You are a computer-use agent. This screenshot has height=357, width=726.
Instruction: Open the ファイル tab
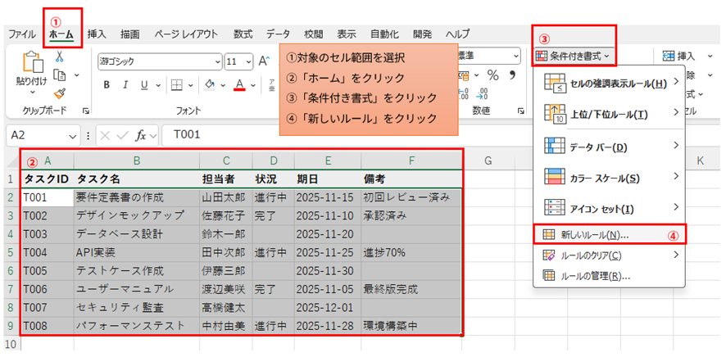pos(22,34)
